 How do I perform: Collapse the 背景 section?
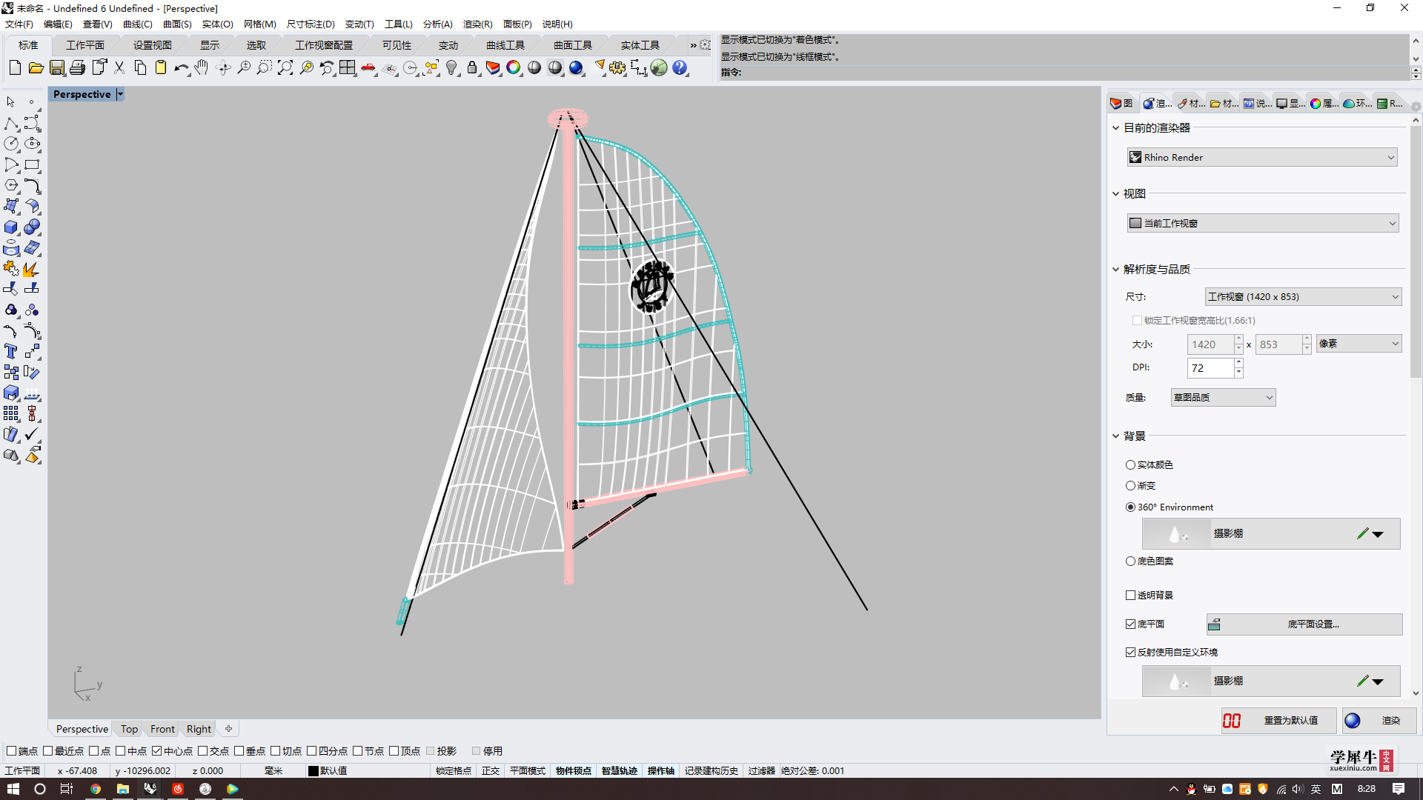1115,436
